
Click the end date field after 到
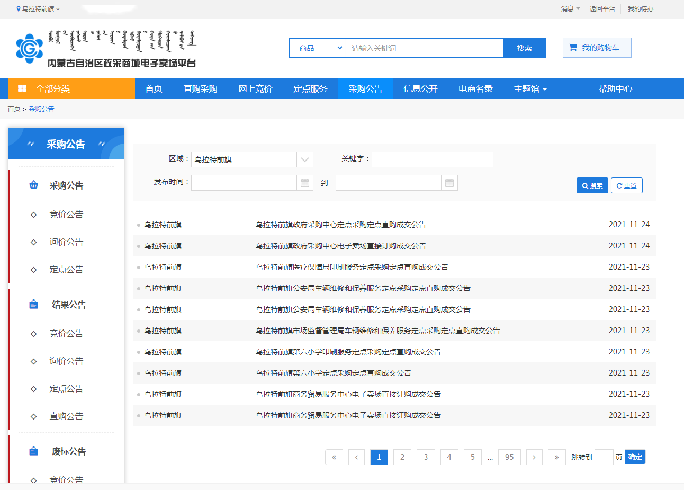[x=389, y=183]
